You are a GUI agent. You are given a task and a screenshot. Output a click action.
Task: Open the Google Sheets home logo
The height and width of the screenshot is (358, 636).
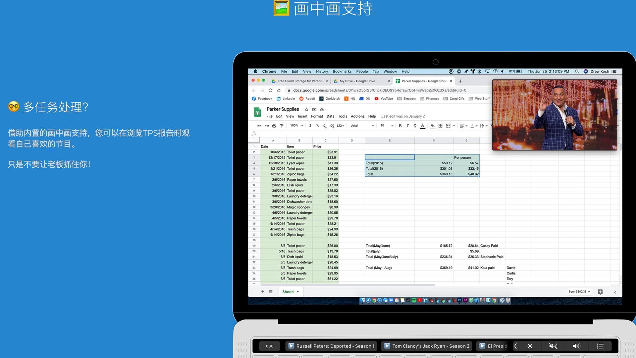(257, 112)
